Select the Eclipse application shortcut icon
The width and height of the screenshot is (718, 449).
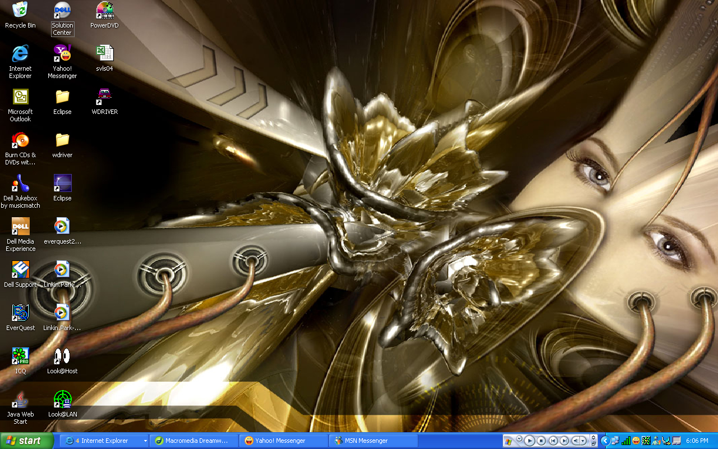pos(62,188)
